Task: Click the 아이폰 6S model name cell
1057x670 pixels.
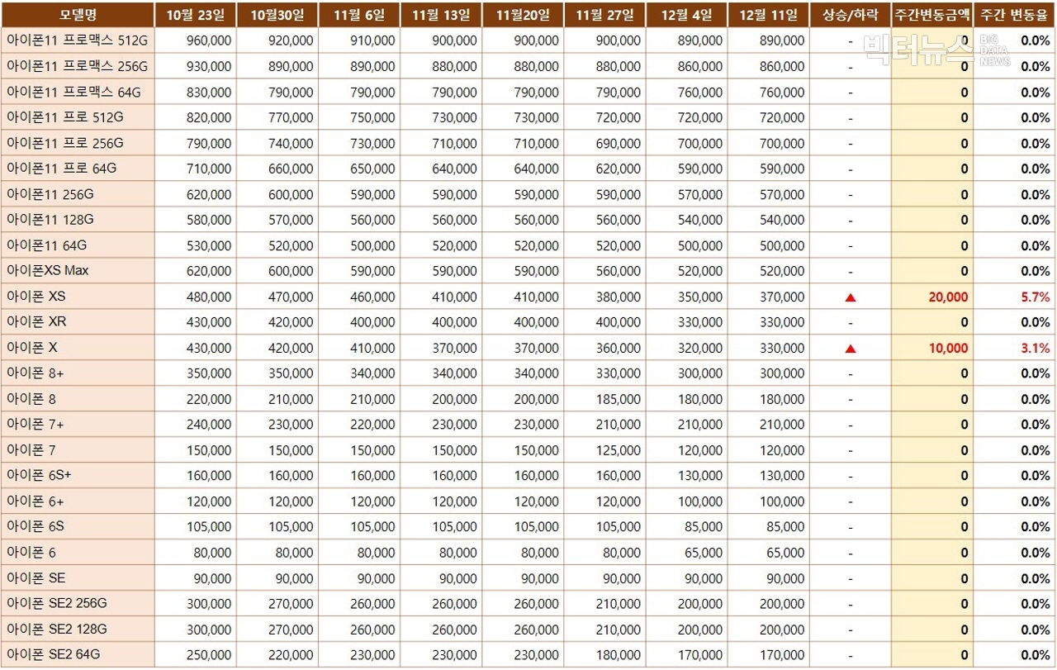Action: click(78, 527)
